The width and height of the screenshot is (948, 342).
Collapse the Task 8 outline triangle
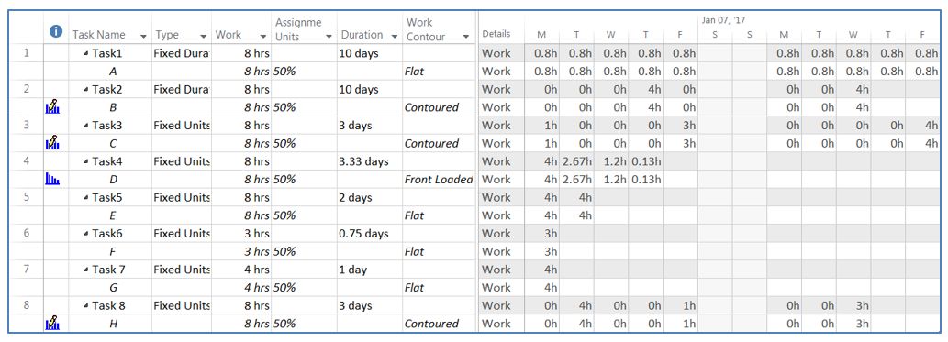87,305
